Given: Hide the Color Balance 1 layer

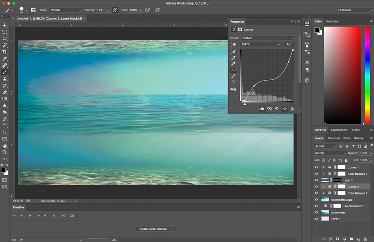Looking at the screenshot, I should [x=316, y=174].
